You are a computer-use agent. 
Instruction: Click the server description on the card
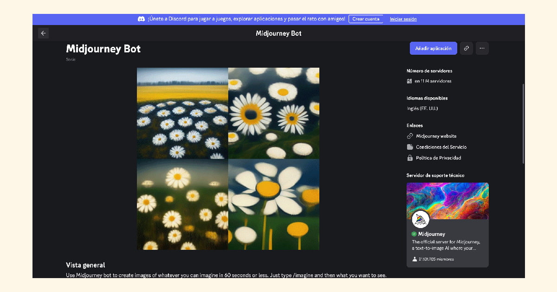point(446,245)
